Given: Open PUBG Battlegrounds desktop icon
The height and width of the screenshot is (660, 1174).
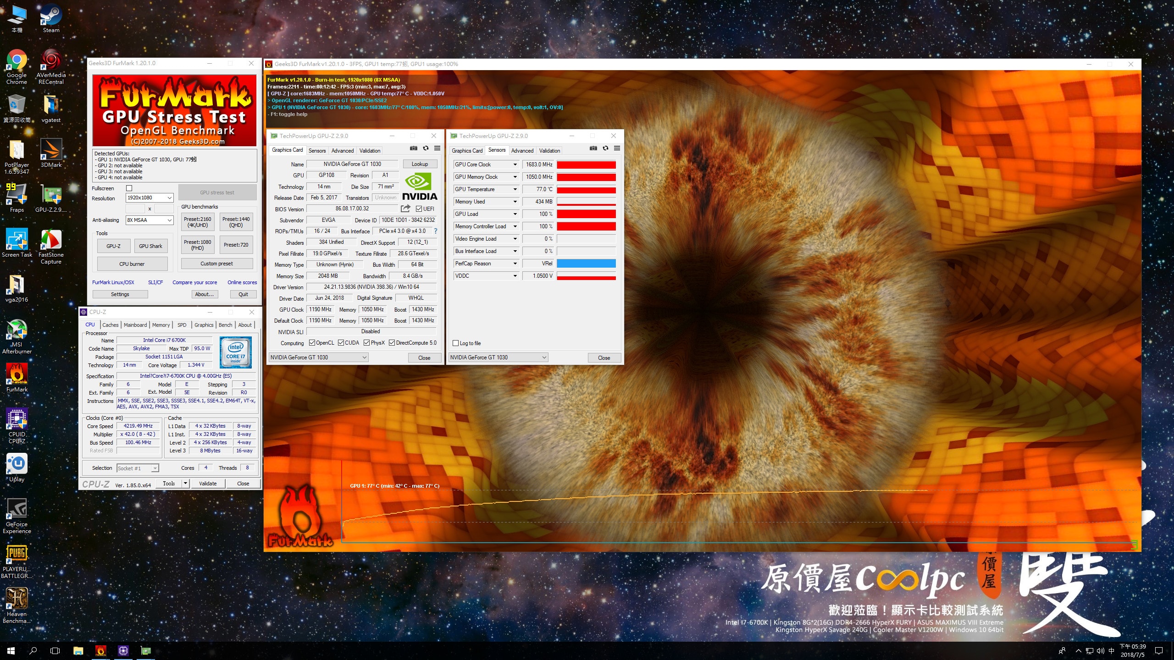Looking at the screenshot, I should pyautogui.click(x=17, y=561).
